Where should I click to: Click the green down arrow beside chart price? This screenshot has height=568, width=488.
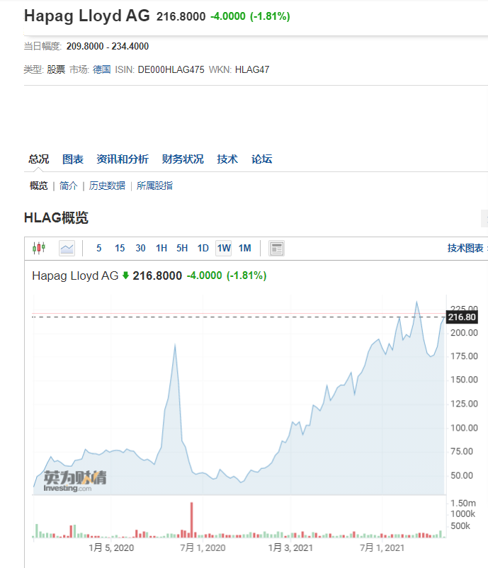[125, 276]
